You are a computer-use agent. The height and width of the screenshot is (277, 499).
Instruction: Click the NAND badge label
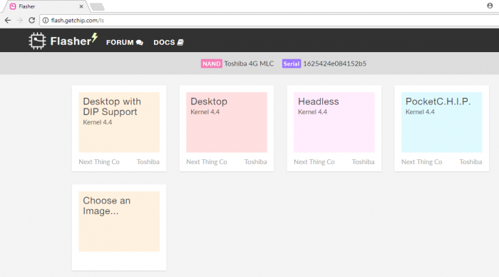(x=211, y=64)
